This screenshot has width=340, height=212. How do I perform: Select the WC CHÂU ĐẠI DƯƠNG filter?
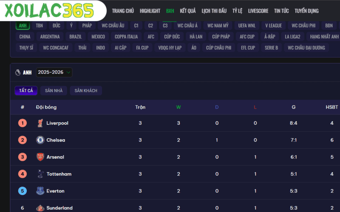(306, 47)
